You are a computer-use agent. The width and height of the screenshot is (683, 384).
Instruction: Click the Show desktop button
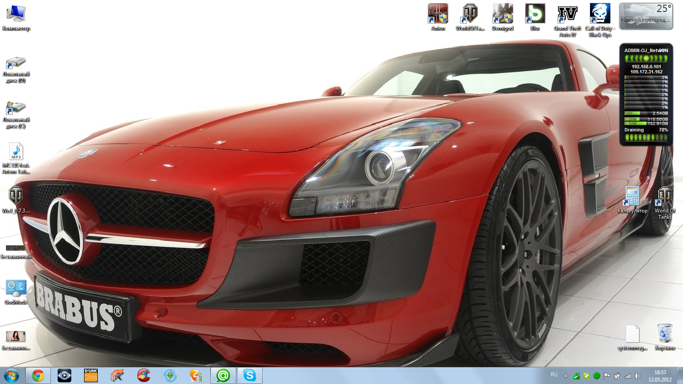[680, 376]
